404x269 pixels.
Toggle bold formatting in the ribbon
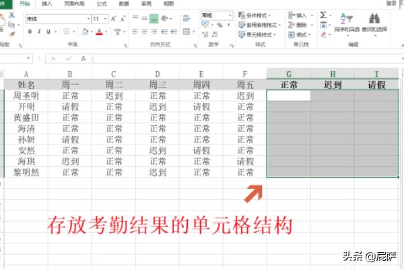30,32
